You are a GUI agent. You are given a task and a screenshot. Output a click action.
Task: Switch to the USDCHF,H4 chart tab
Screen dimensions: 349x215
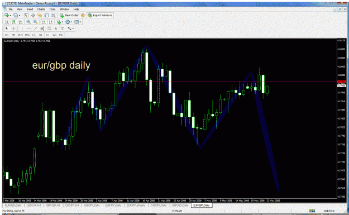pos(34,205)
